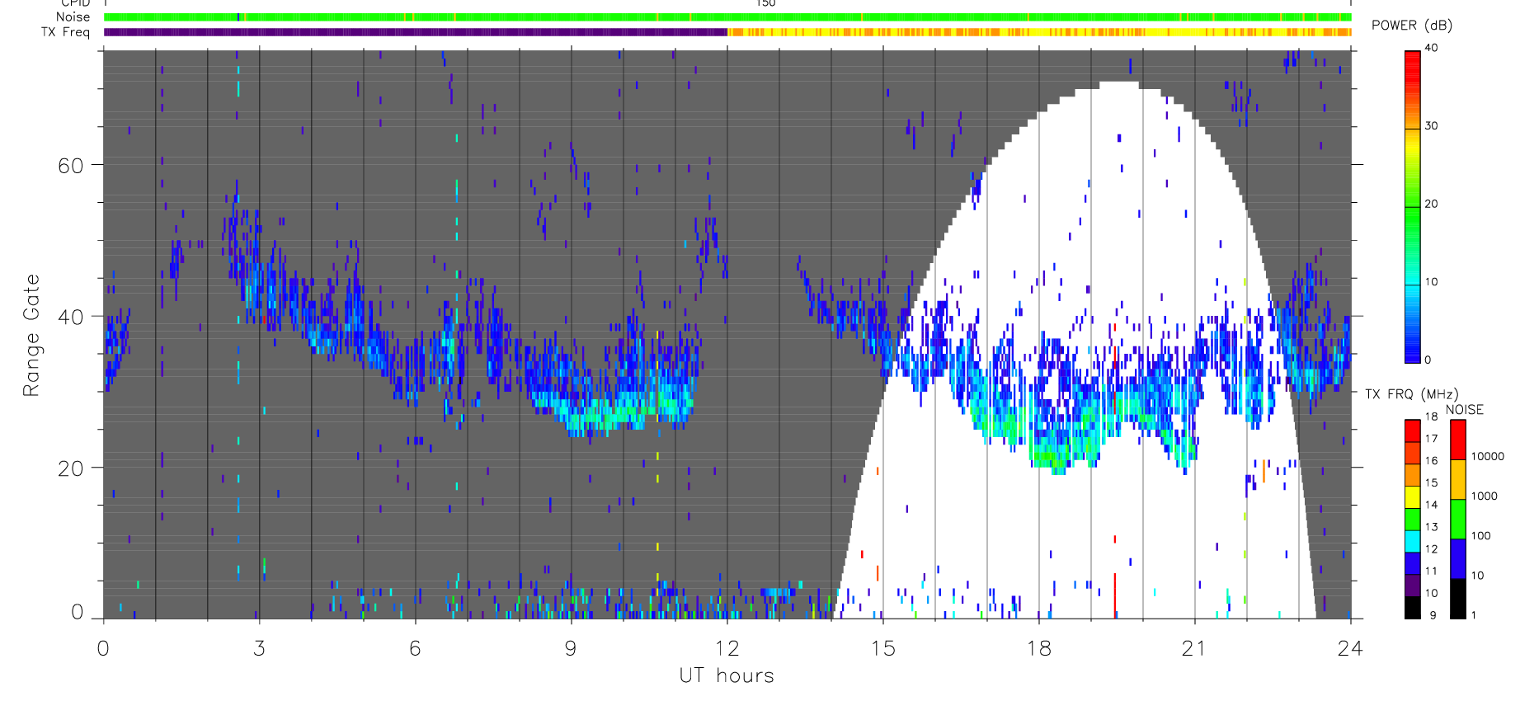Click the NOISE color scale bar
This screenshot has width=1520, height=701.
1458,519
